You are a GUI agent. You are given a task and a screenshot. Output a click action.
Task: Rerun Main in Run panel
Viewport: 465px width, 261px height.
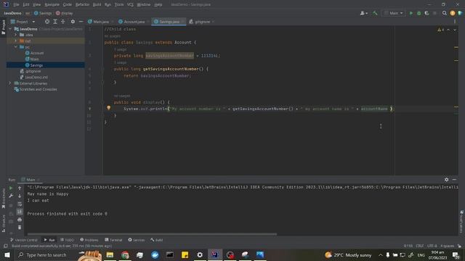tap(11, 188)
